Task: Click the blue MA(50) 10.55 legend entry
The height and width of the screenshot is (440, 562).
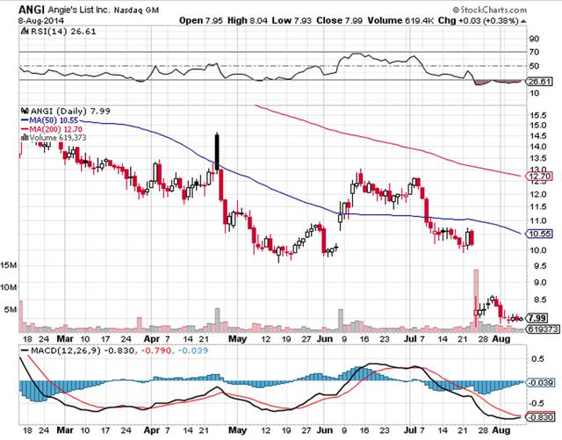Action: tap(50, 120)
